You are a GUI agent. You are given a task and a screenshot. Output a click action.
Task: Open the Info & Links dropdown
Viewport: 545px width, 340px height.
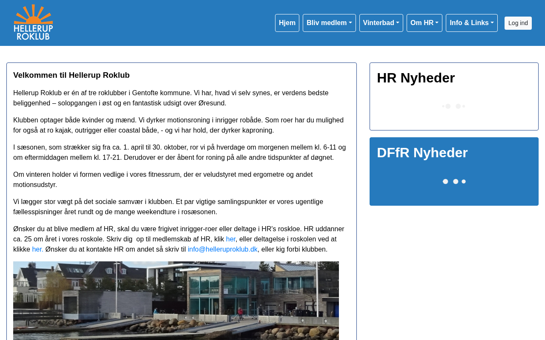472,23
